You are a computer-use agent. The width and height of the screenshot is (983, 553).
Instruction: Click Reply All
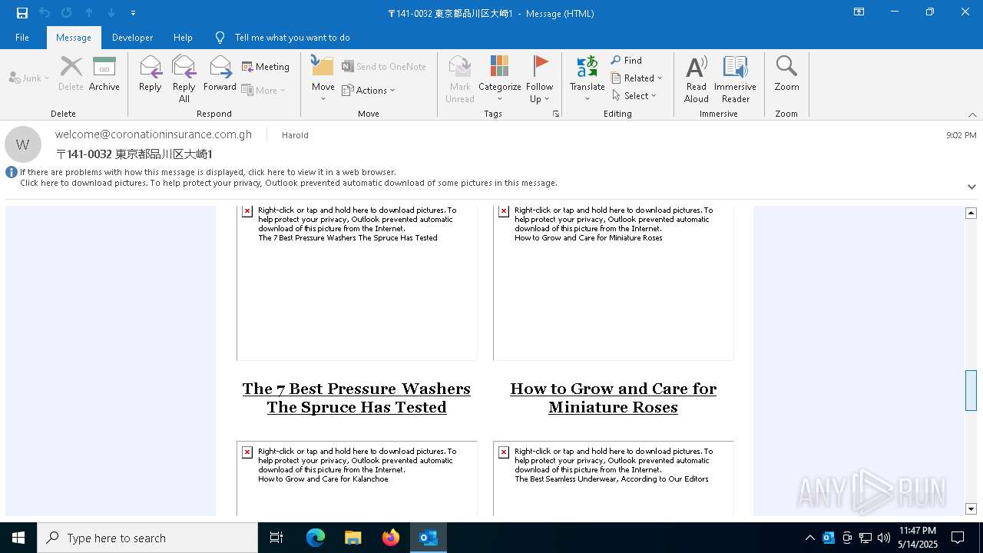coord(184,78)
